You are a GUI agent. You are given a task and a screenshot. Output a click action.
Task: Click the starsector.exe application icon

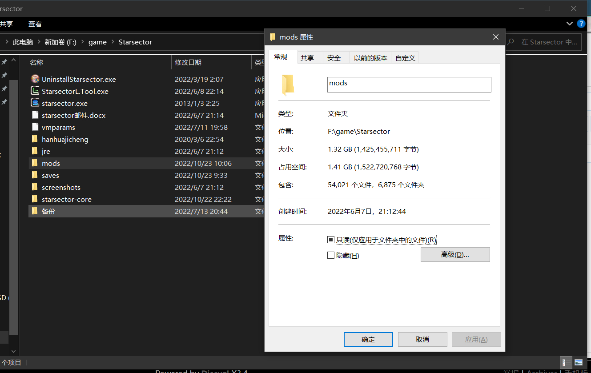point(35,103)
